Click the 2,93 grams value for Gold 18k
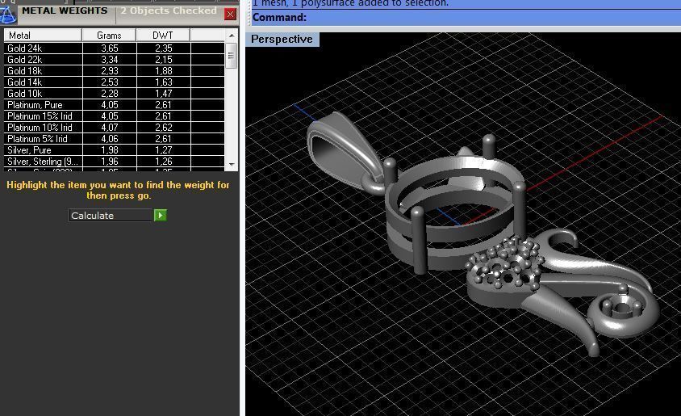Screen dimensions: 681x416 (x=110, y=71)
